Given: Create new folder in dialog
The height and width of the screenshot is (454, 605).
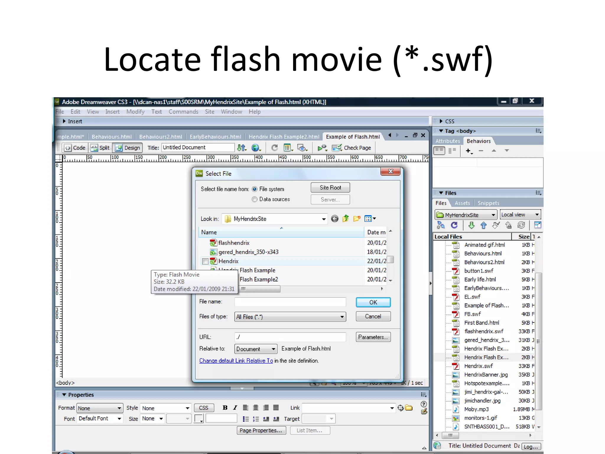Looking at the screenshot, I should [357, 219].
